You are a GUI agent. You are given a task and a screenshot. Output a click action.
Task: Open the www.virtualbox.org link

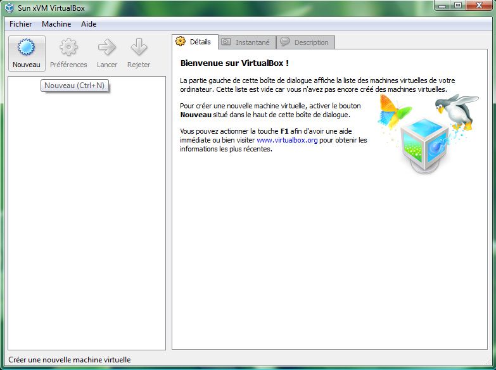tap(287, 140)
